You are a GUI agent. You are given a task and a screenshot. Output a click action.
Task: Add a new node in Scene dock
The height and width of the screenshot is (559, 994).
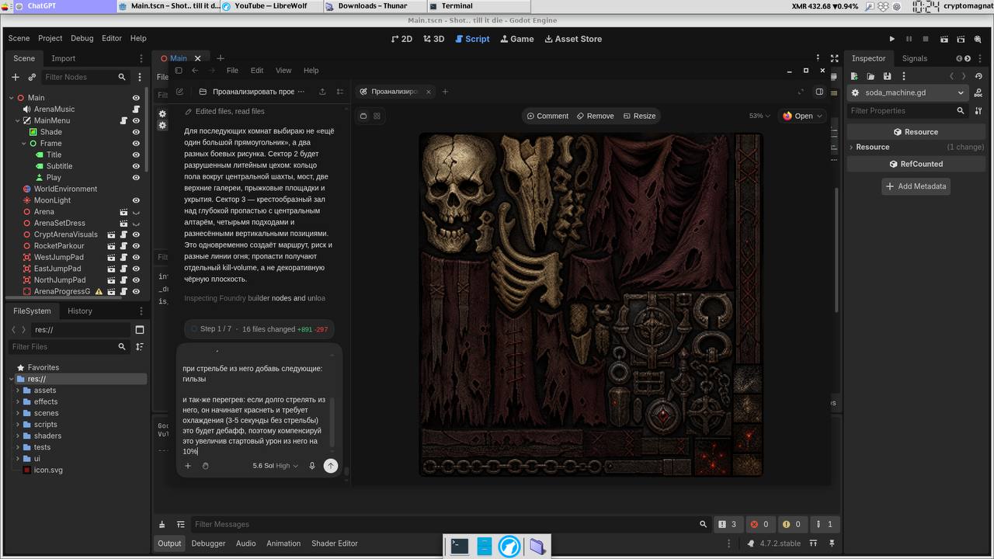(15, 77)
